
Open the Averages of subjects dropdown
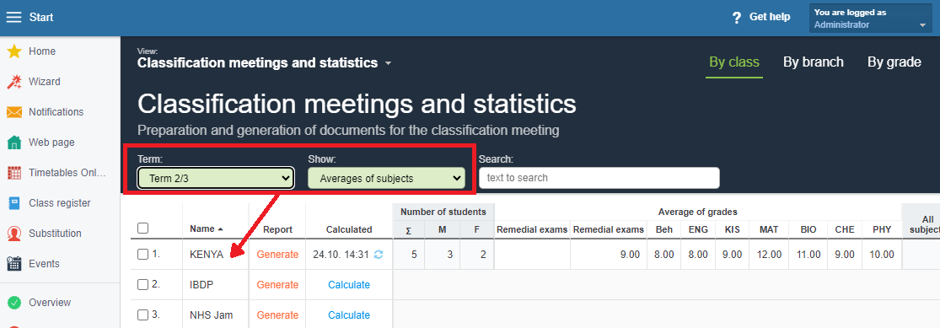coord(387,178)
